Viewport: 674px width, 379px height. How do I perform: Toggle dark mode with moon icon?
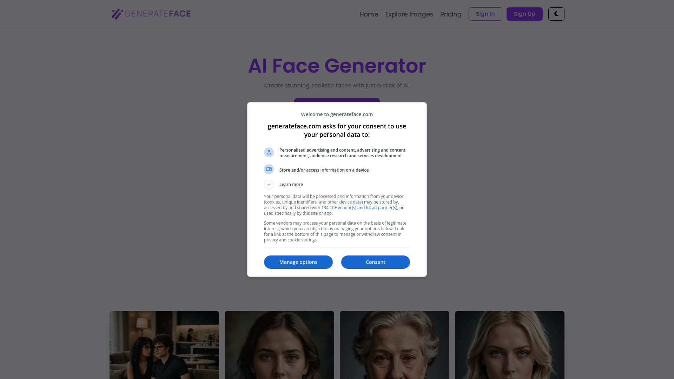click(556, 14)
